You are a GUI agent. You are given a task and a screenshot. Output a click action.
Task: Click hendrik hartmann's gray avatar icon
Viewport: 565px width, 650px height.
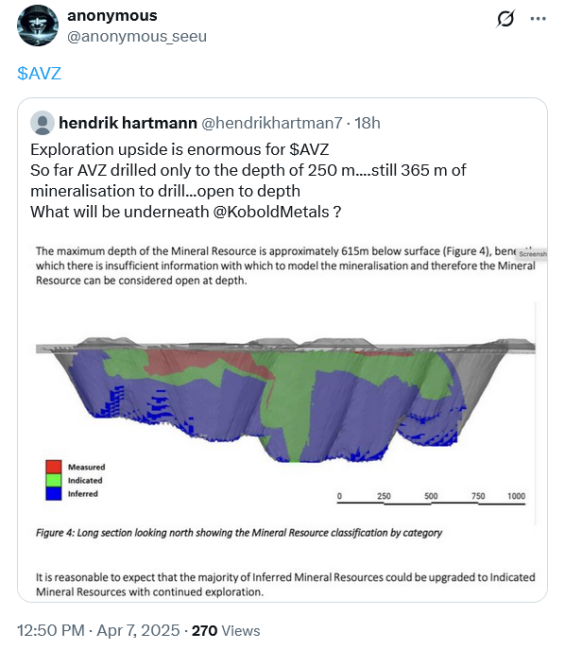coord(43,123)
